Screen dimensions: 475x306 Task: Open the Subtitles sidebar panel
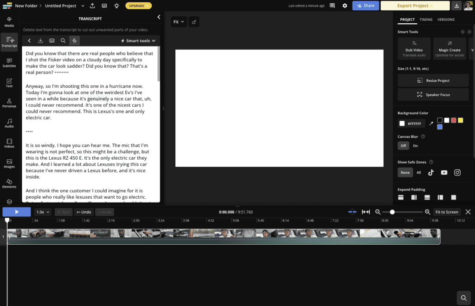[x=9, y=63]
